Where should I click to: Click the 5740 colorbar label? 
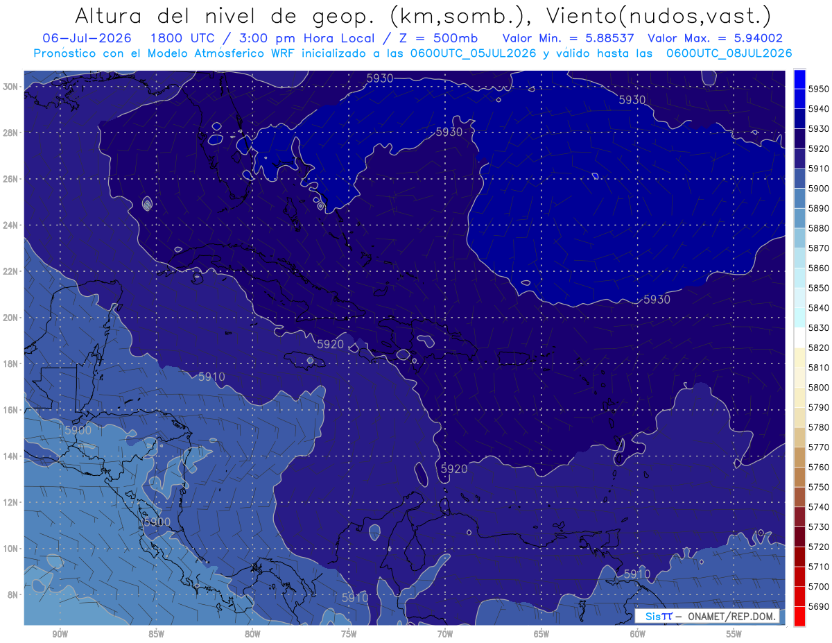pyautogui.click(x=820, y=507)
